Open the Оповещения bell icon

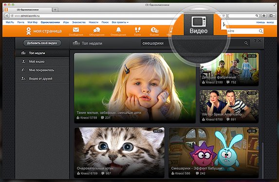coord(118,30)
